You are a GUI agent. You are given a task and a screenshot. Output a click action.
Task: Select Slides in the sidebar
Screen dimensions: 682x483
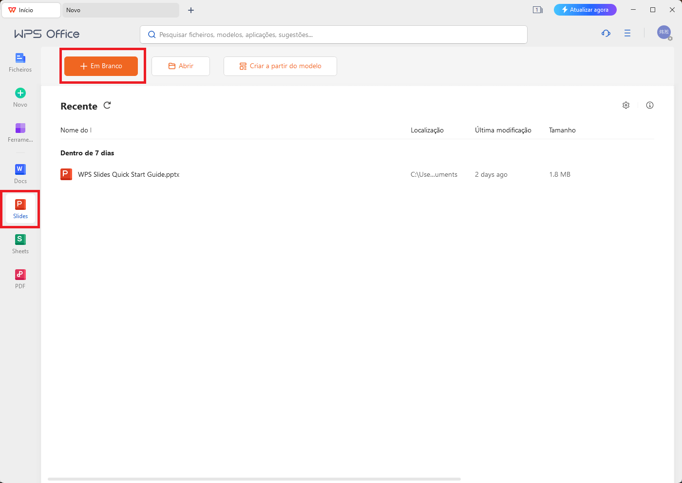click(x=20, y=209)
